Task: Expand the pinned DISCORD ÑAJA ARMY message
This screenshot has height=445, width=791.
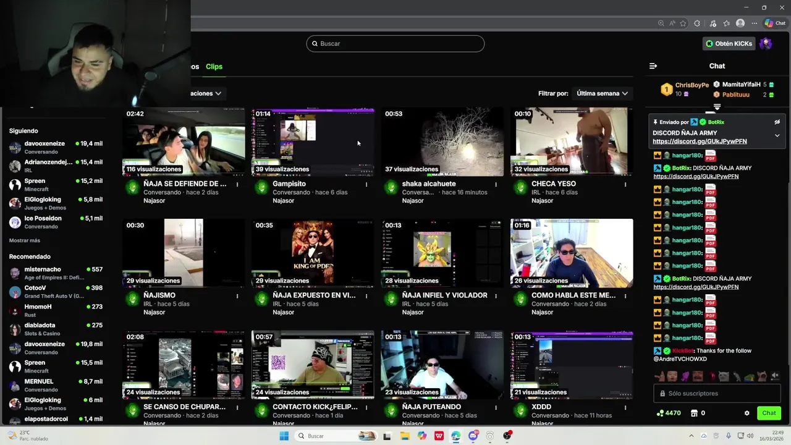Action: tap(777, 135)
